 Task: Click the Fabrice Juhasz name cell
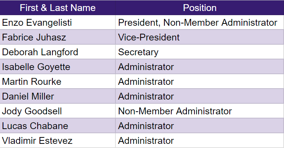[x=58, y=37]
